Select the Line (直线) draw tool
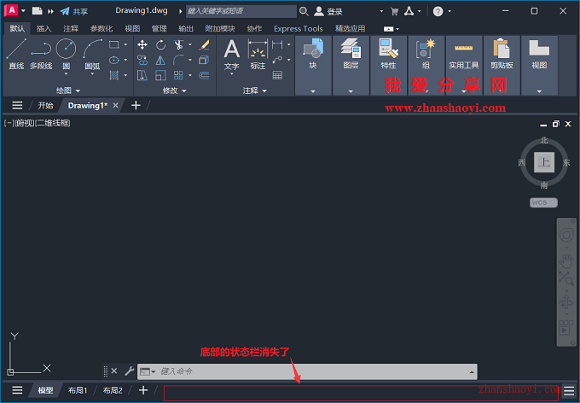The height and width of the screenshot is (403, 580). (16, 54)
